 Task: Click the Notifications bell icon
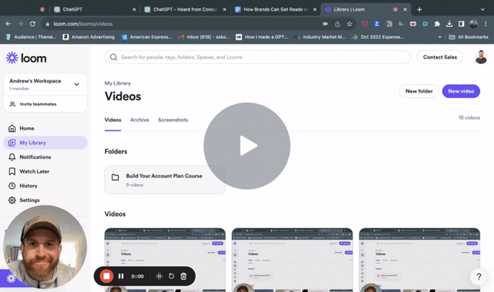(x=12, y=157)
